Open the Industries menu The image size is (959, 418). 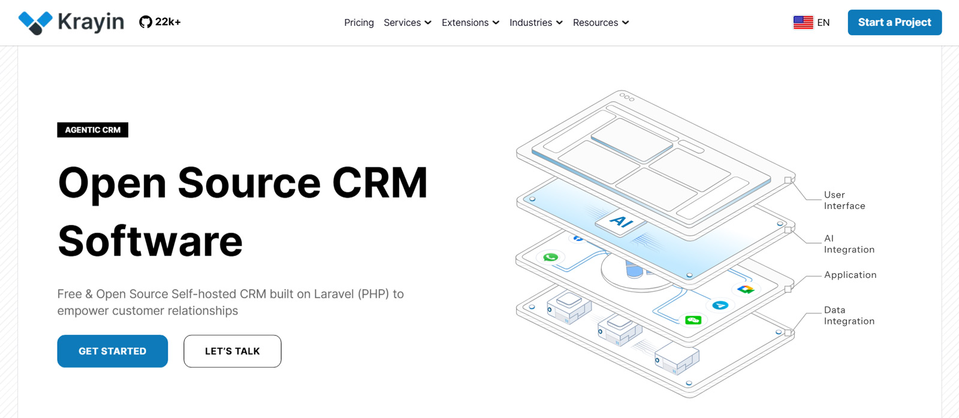(536, 23)
